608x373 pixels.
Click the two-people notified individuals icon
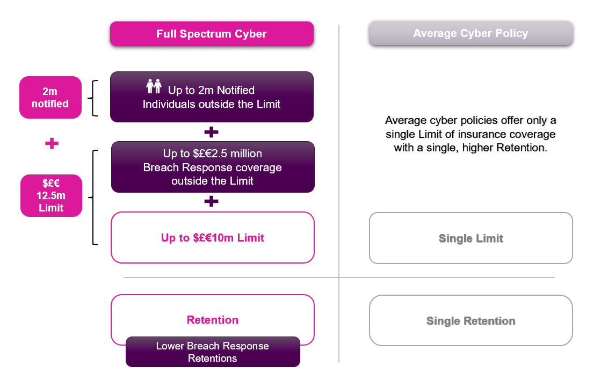pyautogui.click(x=154, y=86)
